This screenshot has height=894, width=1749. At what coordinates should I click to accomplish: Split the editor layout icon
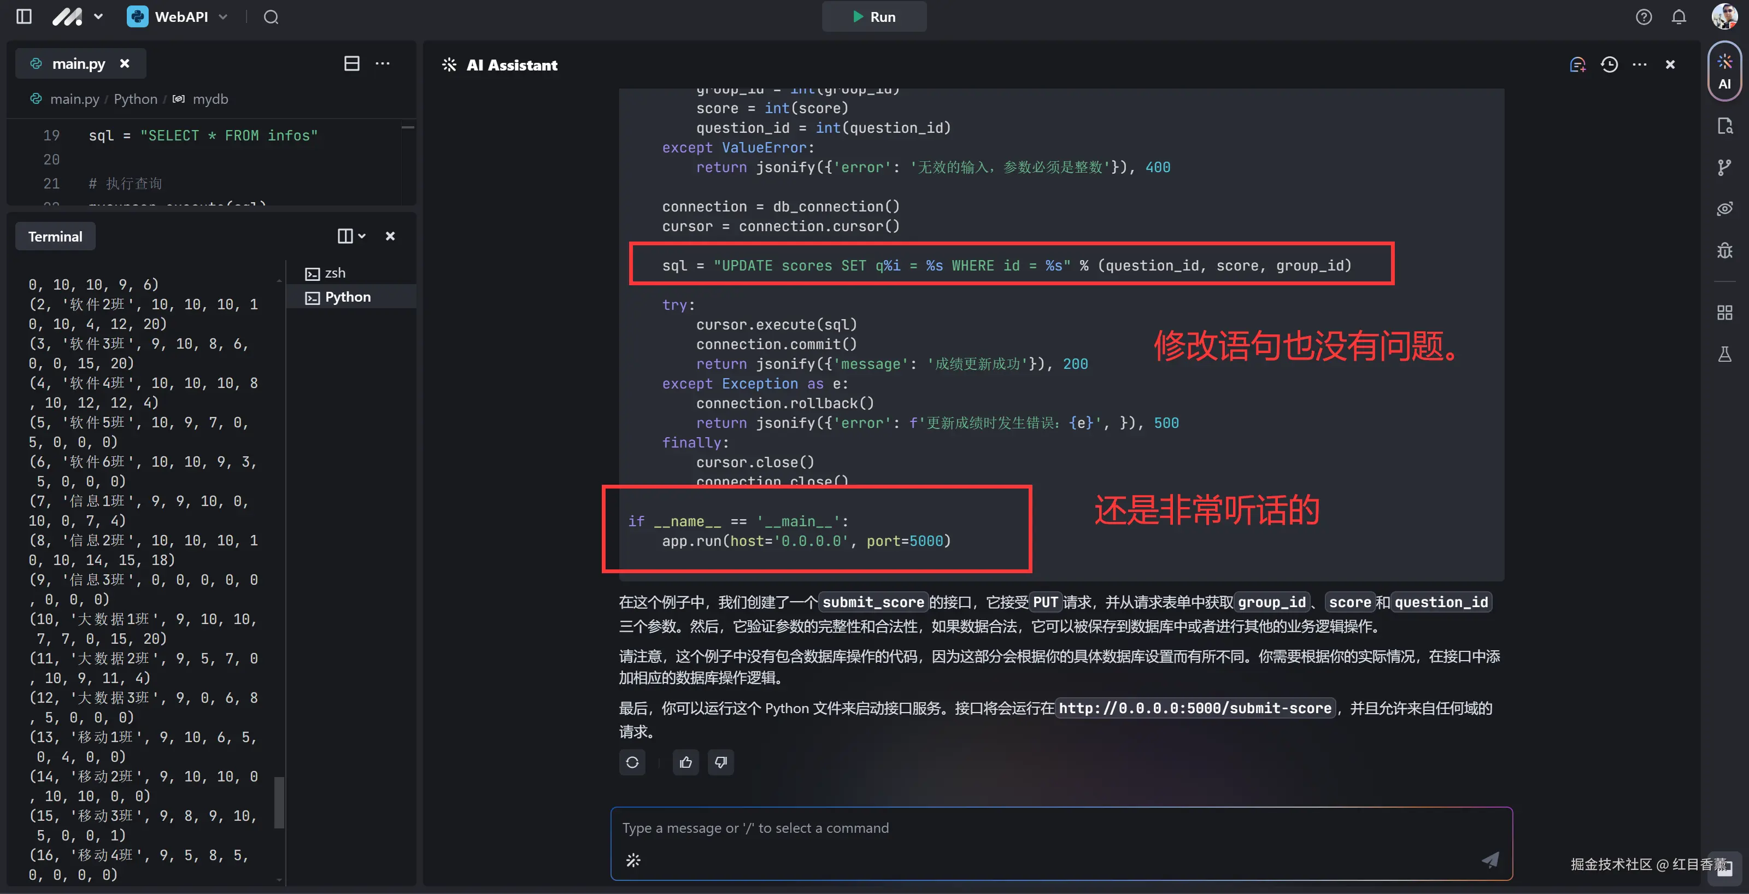(351, 64)
